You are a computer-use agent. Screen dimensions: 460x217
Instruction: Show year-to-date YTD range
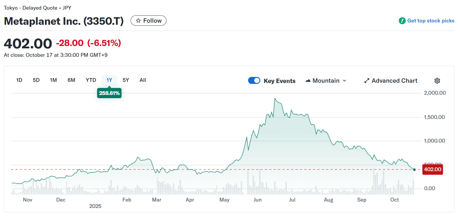click(91, 80)
